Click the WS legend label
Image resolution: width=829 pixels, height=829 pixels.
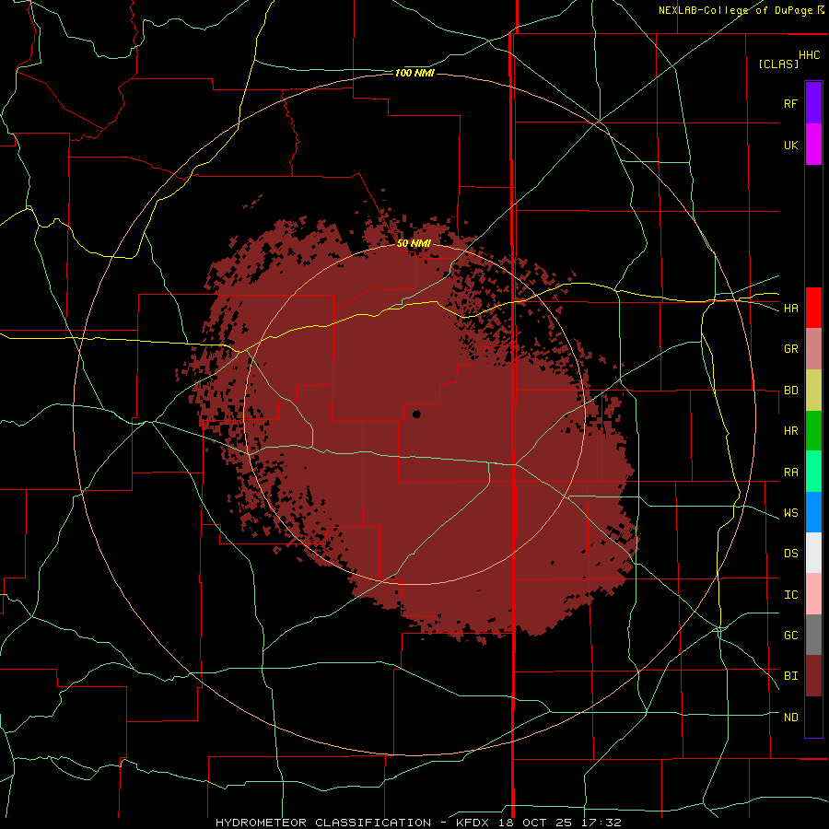[x=790, y=513]
